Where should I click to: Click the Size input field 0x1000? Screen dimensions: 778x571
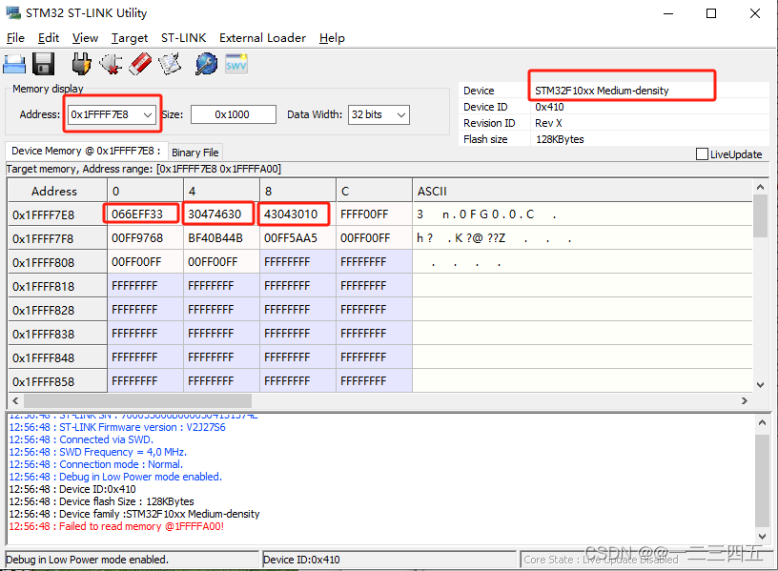pos(234,114)
